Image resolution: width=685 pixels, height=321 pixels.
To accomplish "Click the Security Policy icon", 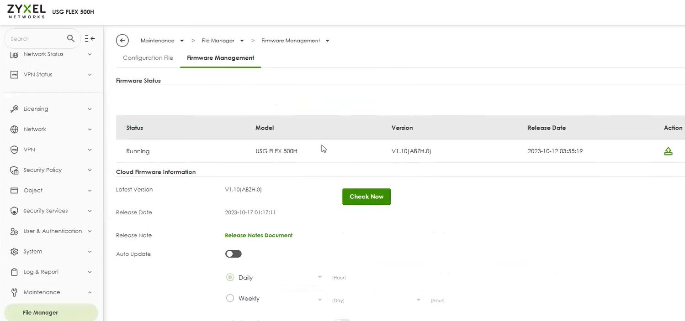I will pos(14,170).
